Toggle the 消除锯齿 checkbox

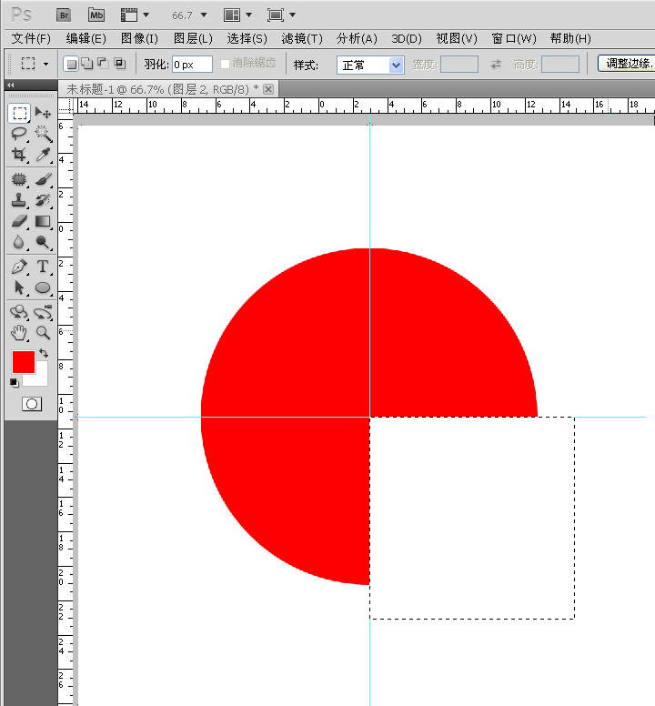coord(225,64)
